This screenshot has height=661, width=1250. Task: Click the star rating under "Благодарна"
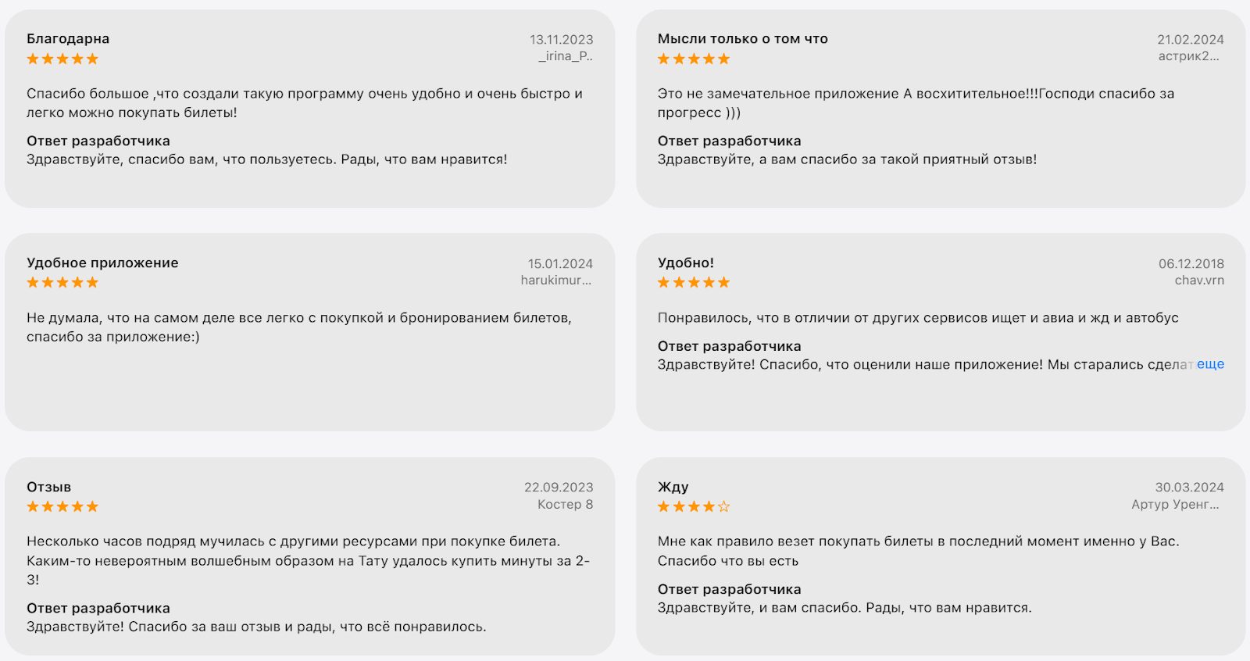tap(62, 59)
